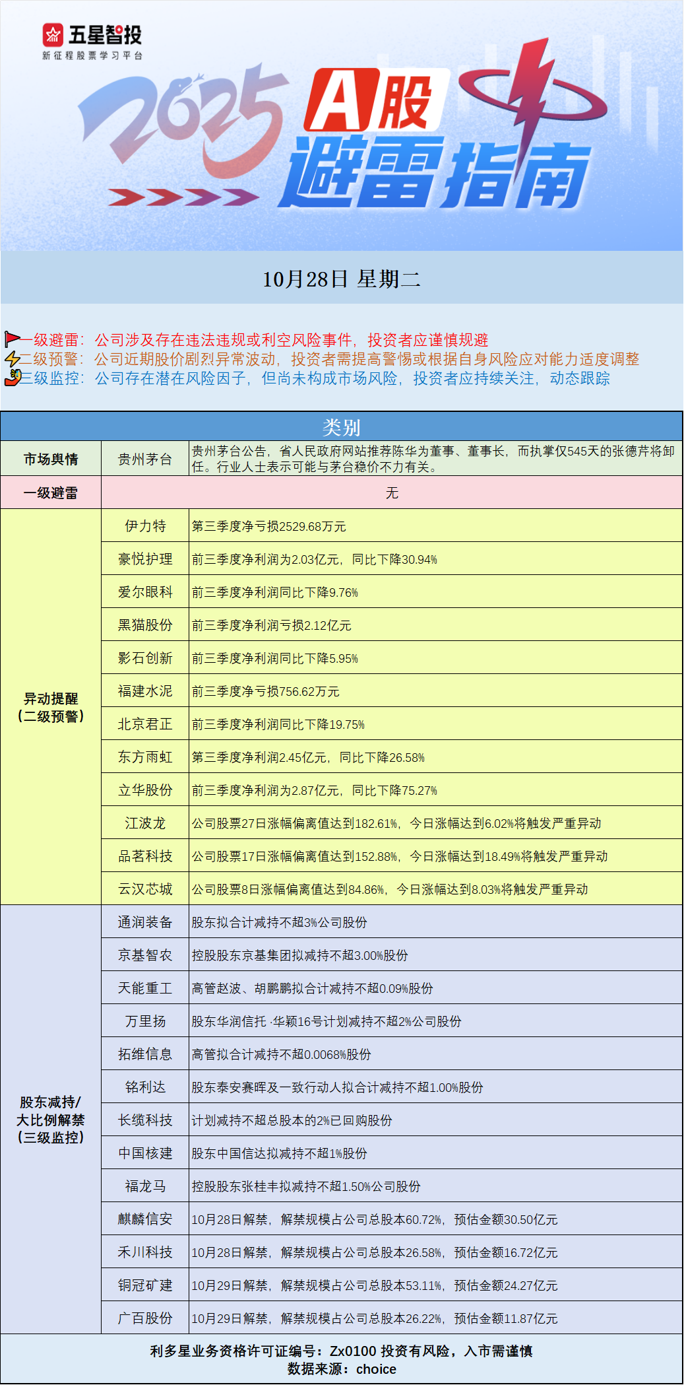Click 第三季度净亏损2529.68万元 description
684x1385 pixels.
point(269,526)
